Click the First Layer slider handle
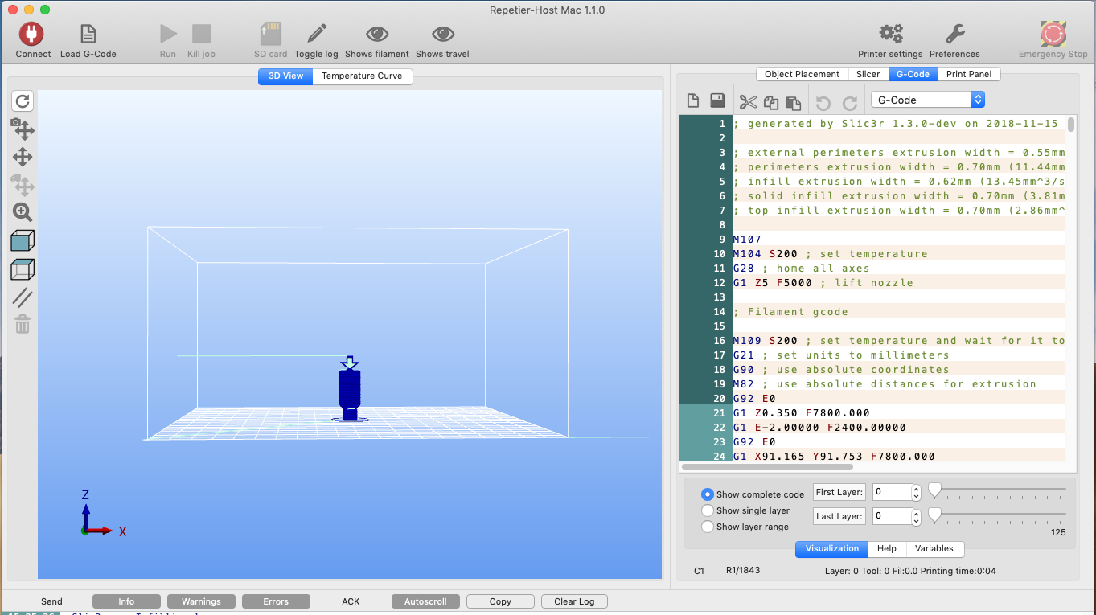Viewport: 1096px width, 615px height. pos(934,489)
